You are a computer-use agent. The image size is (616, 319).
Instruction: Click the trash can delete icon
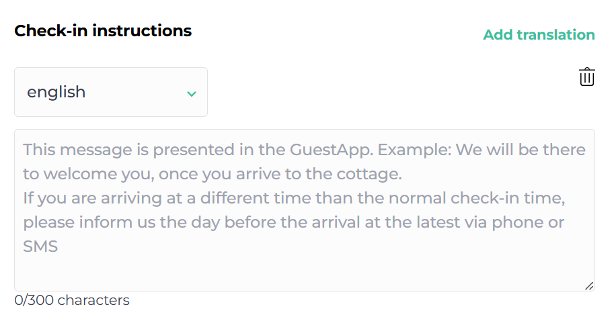coord(586,77)
